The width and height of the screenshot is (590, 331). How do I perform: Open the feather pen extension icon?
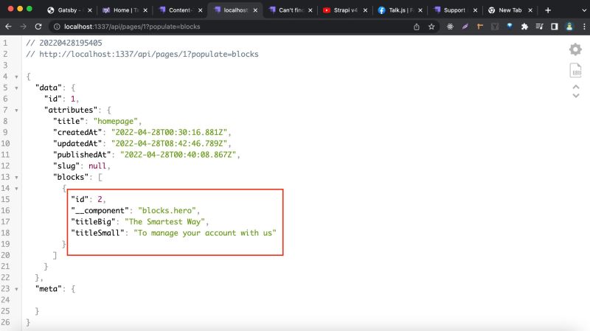click(465, 27)
